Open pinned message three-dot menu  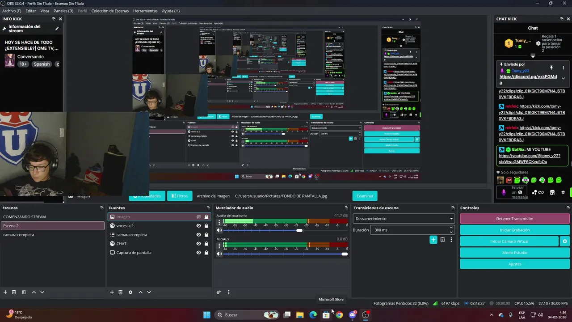(563, 68)
